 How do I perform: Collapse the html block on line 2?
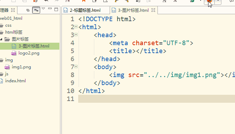pos(76,27)
